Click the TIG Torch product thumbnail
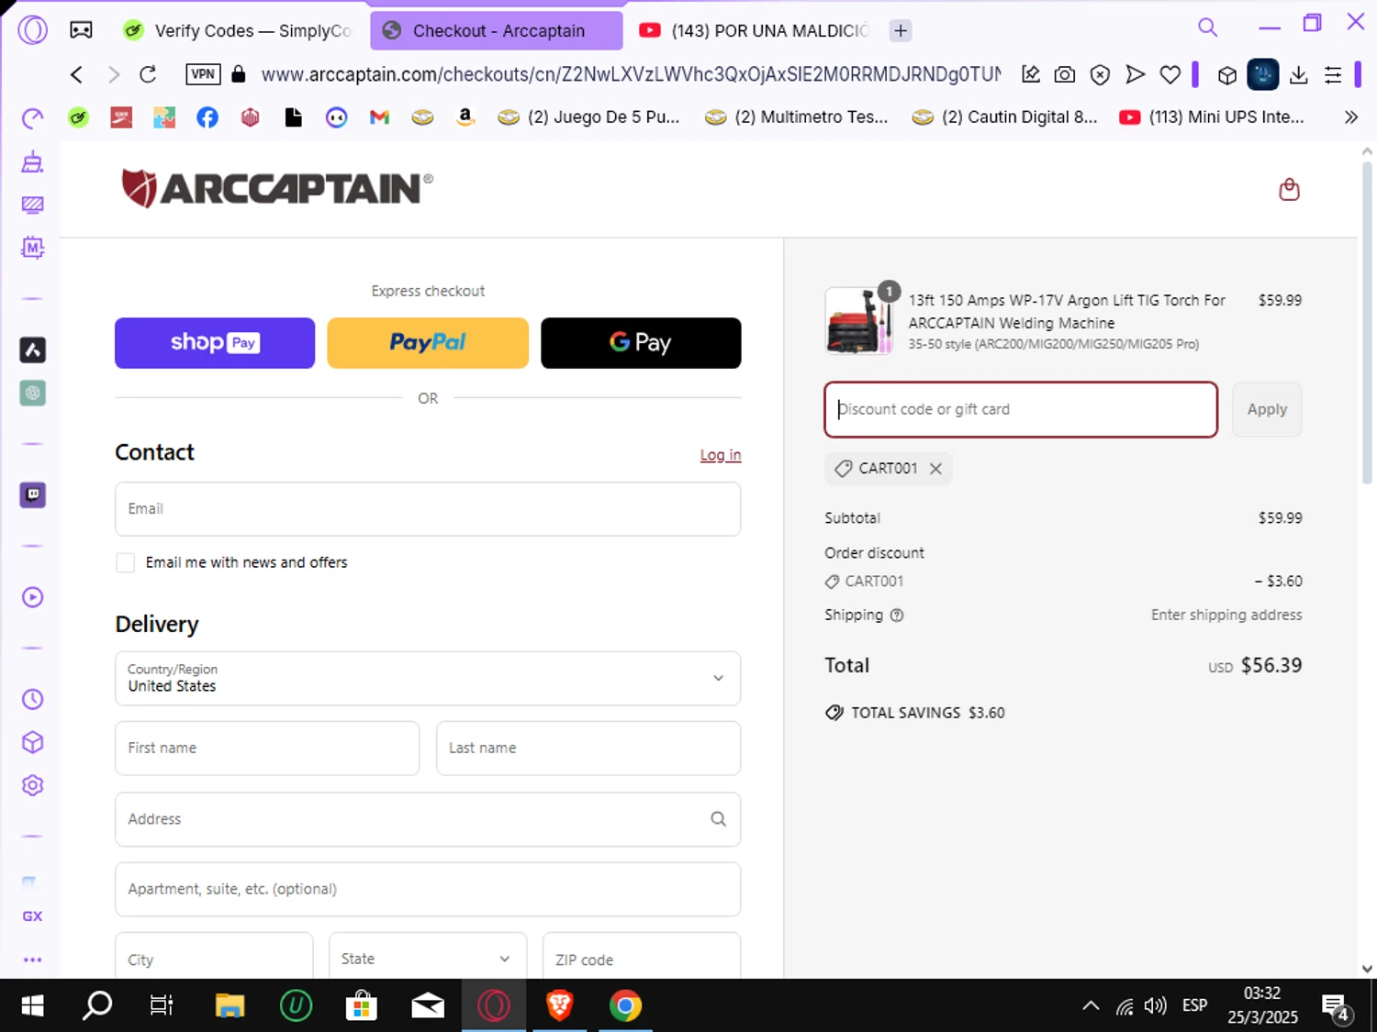Viewport: 1377px width, 1032px height. point(859,321)
